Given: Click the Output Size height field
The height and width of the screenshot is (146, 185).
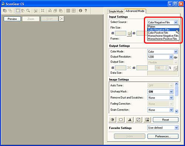Looking at the screenshot, I should tap(142, 68).
